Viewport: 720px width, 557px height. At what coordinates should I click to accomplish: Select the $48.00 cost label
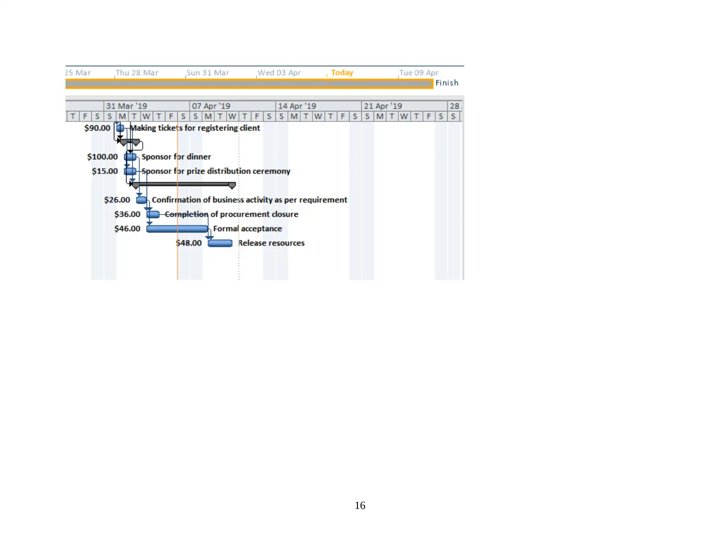point(189,243)
